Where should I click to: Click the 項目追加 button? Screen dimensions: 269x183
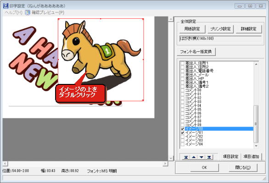pos(251,156)
